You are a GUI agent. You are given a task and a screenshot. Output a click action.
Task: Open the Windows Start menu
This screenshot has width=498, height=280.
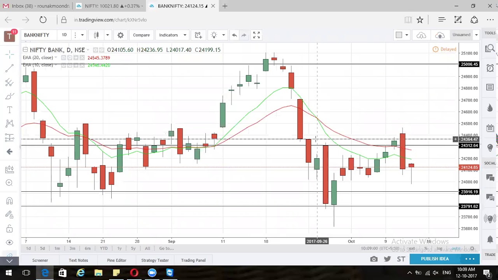(x=9, y=273)
